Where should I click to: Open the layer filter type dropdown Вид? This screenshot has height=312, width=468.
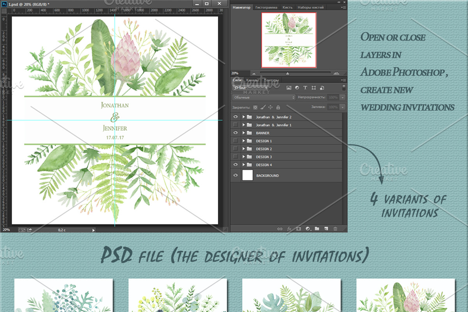250,88
